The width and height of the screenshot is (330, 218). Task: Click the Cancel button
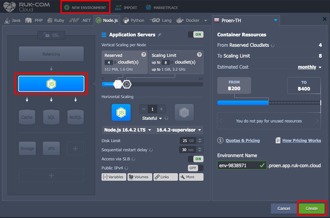coord(284,208)
